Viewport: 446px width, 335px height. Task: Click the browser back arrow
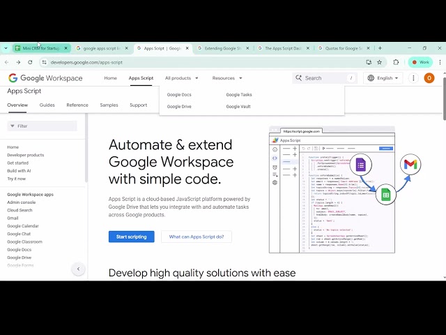click(x=7, y=62)
